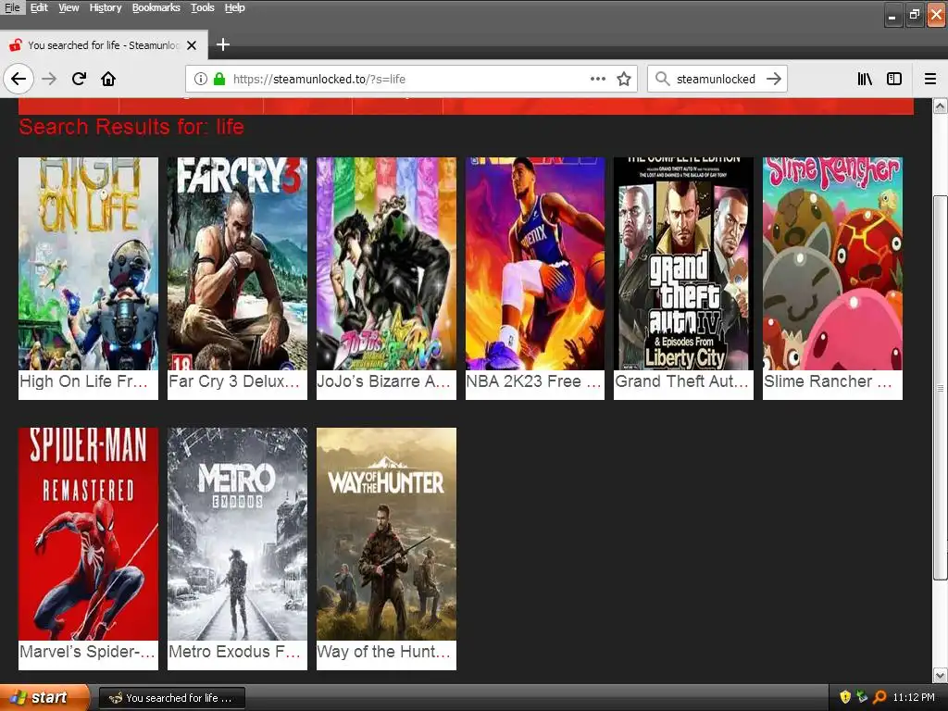Image resolution: width=948 pixels, height=711 pixels.
Task: Open NBA 2K23 cover image
Action: pos(535,264)
